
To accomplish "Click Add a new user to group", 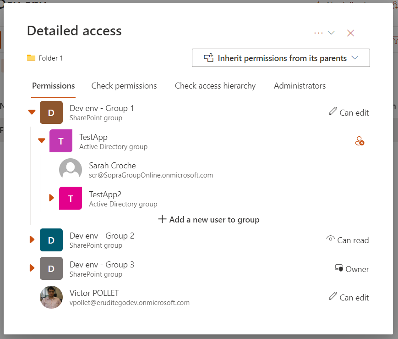I will click(209, 220).
